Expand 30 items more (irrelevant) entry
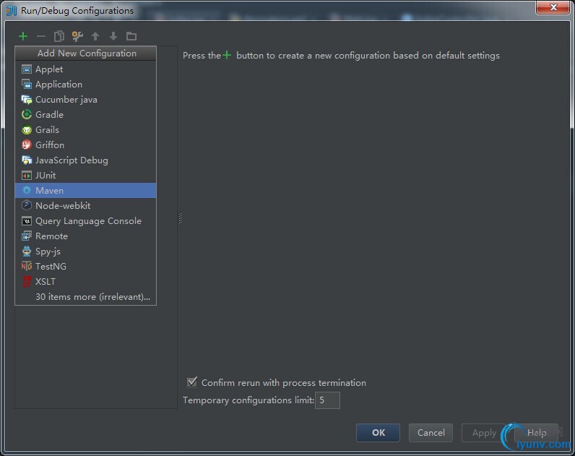 (86, 296)
